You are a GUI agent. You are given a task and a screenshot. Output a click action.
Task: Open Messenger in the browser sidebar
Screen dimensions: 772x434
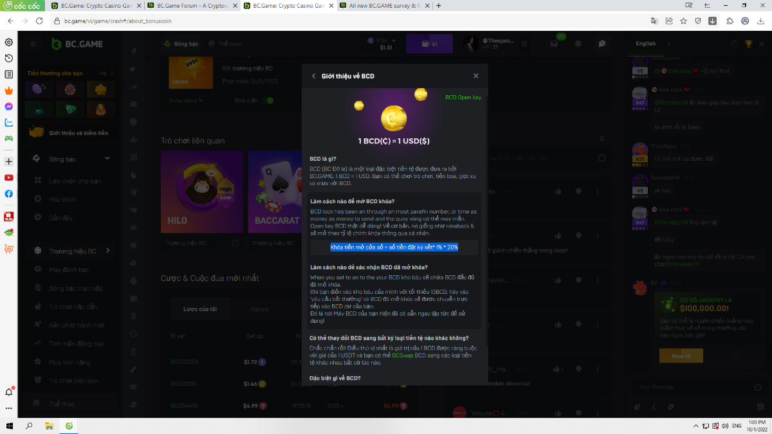(9, 106)
